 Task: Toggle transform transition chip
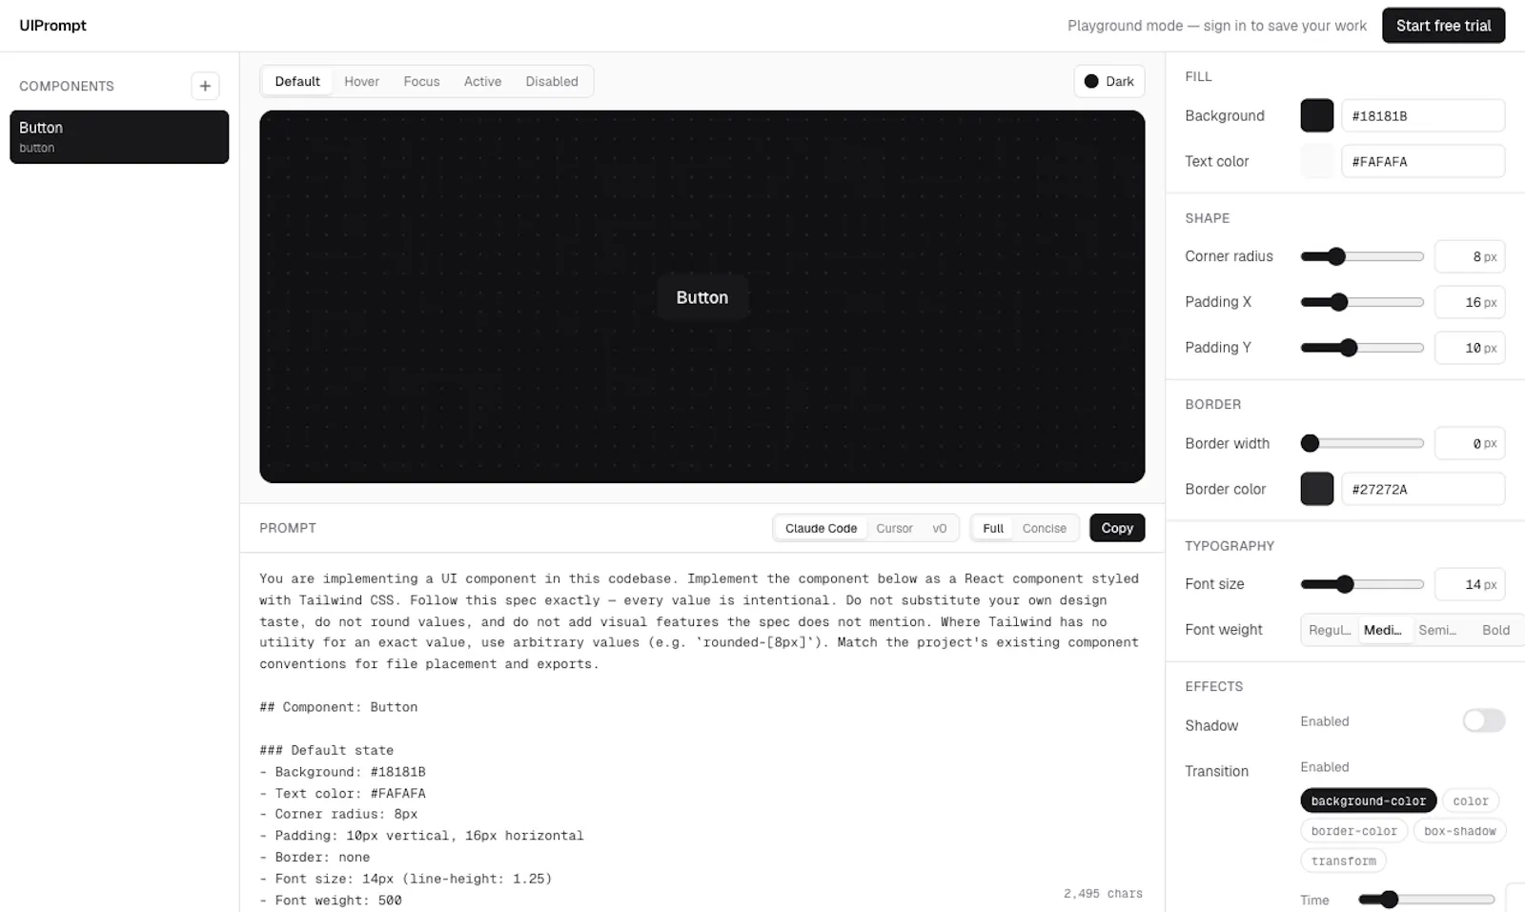(x=1343, y=861)
